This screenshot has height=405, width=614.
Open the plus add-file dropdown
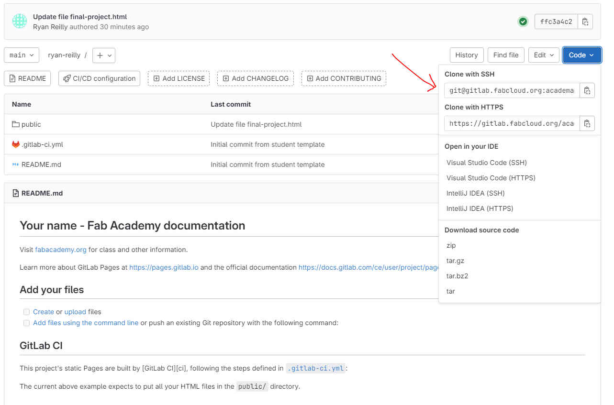(104, 55)
